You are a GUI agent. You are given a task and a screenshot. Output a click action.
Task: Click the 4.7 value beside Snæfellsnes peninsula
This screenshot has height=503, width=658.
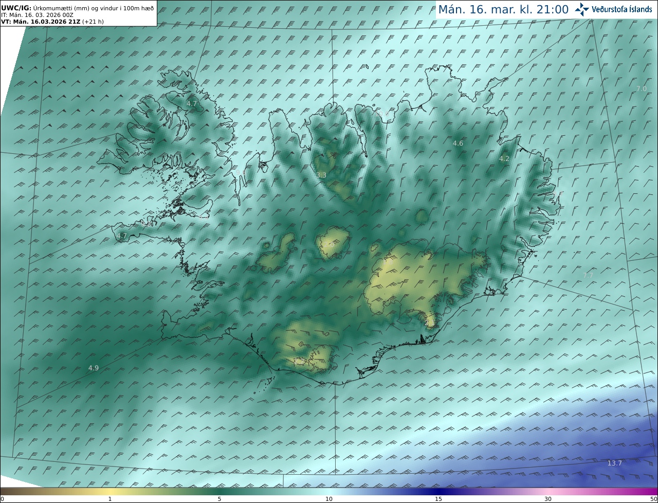122,236
